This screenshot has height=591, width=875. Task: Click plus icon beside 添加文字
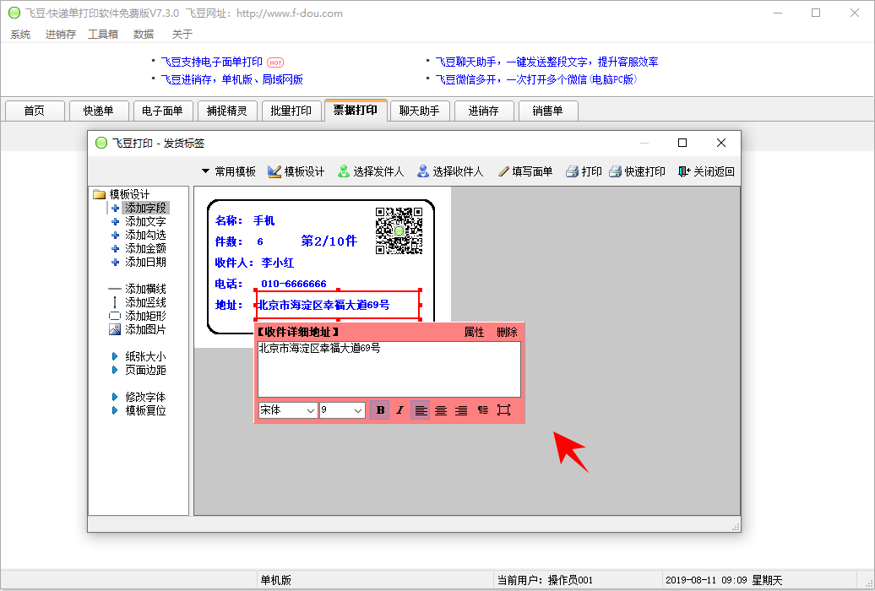tap(115, 221)
